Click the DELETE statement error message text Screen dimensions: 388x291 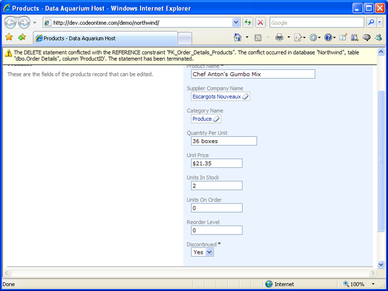coord(186,56)
